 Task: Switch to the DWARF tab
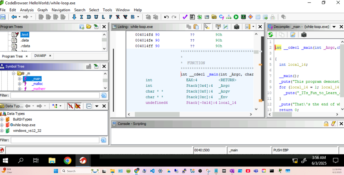[x=40, y=56]
